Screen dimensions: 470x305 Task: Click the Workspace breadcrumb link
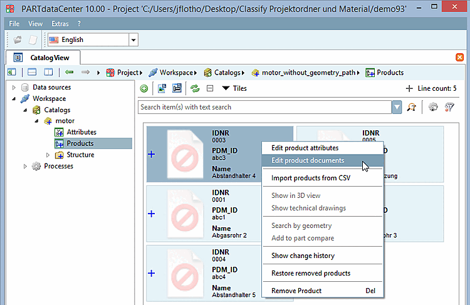click(175, 73)
